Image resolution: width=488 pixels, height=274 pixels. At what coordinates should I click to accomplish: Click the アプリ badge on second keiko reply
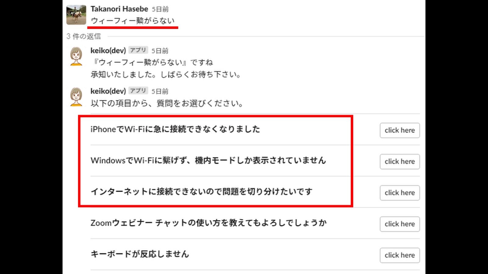[138, 90]
